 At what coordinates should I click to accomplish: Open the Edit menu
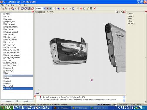20,5
